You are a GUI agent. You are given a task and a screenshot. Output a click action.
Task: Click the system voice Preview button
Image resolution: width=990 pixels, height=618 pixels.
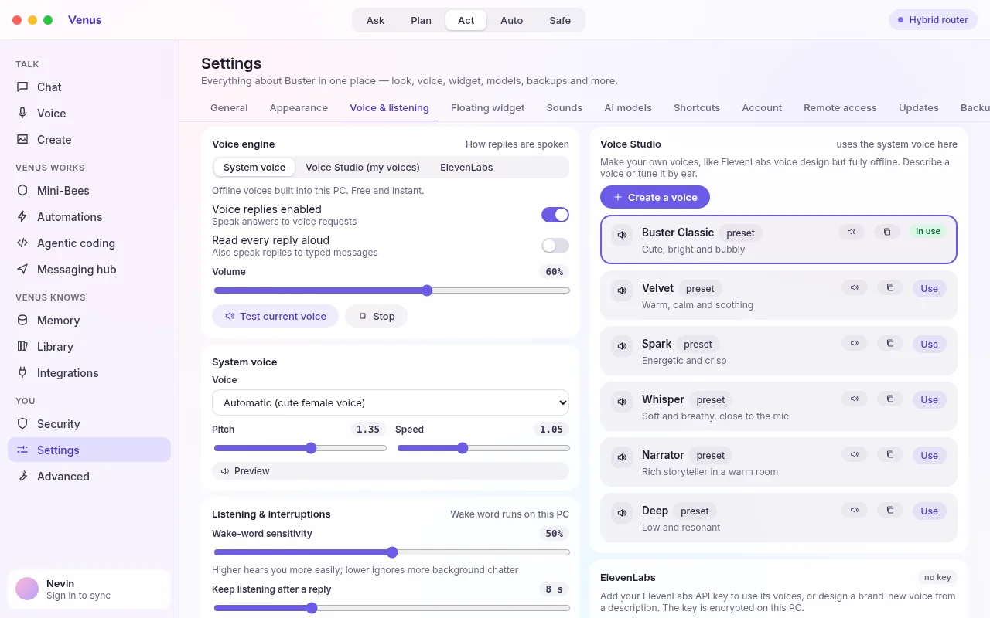click(391, 470)
